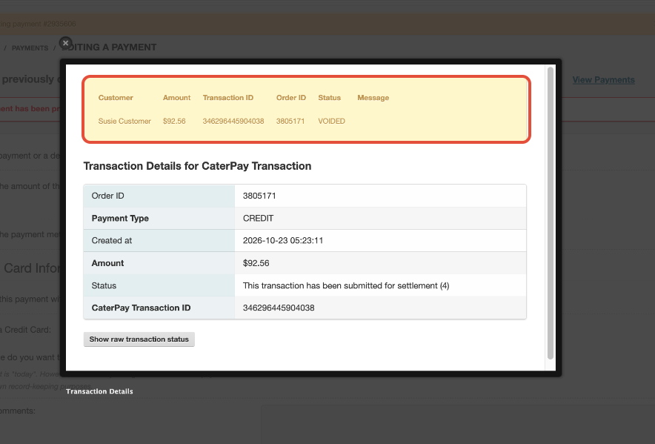Viewport: 655px width, 444px height.
Task: Click the Transaction ID column header
Action: (x=228, y=97)
